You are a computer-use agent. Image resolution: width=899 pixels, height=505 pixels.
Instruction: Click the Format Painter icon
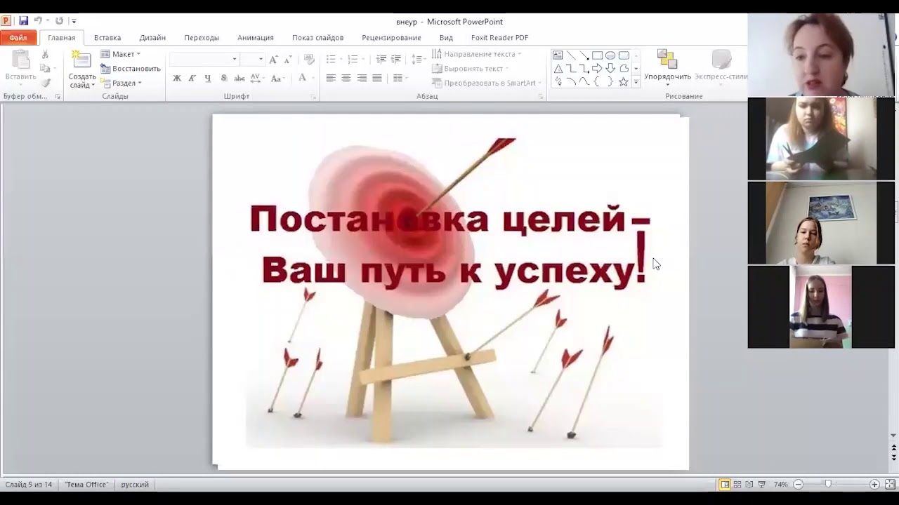[x=46, y=83]
